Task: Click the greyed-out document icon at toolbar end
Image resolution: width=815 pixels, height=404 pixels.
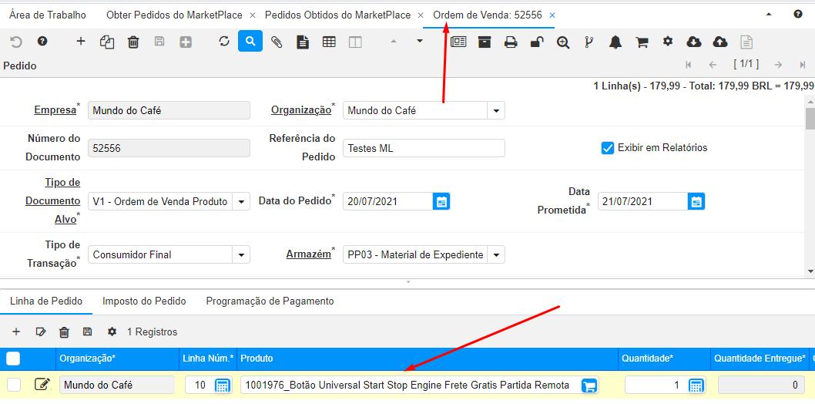Action: point(746,42)
